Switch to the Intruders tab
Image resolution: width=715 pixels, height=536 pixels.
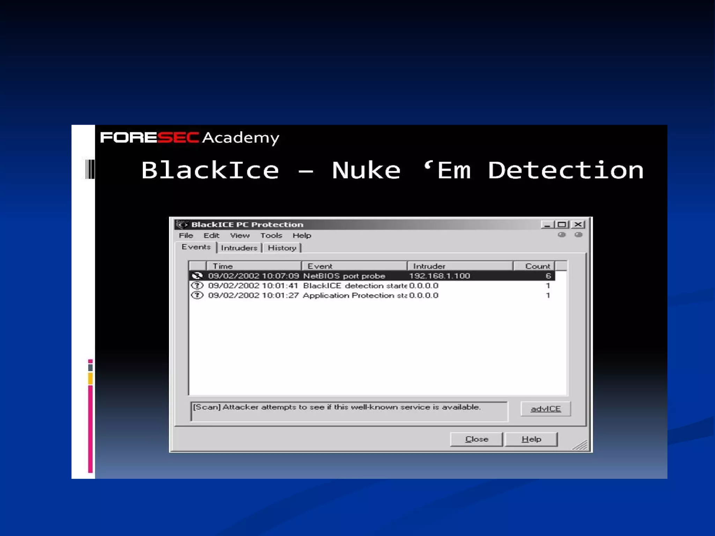coord(239,248)
